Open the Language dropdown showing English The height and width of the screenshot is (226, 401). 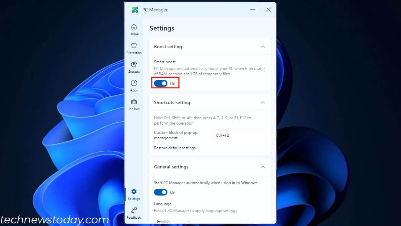(173, 221)
